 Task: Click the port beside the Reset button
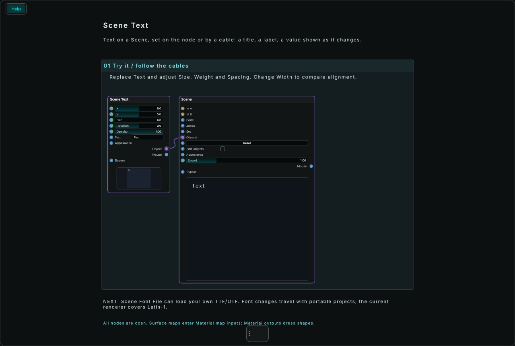(183, 143)
